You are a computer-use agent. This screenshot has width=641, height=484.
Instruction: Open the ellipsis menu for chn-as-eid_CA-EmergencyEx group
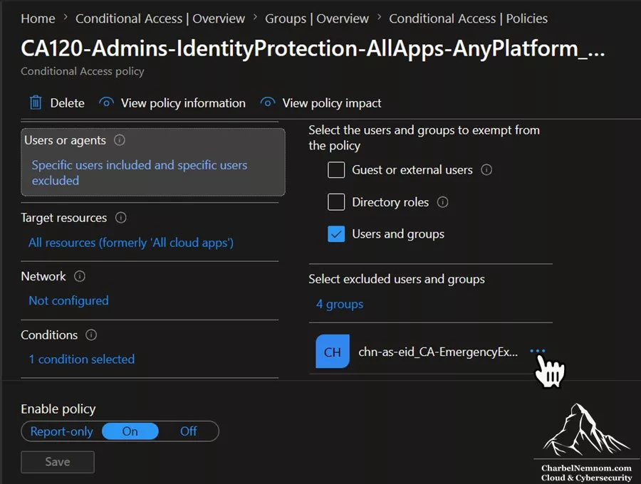tap(538, 351)
